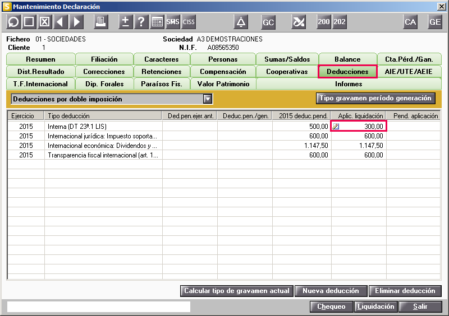Image resolution: width=449 pixels, height=316 pixels.
Task: Open model 200 toolbar icon
Action: point(324,22)
